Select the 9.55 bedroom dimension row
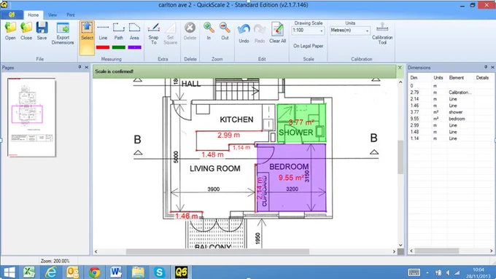This screenshot has height=279, width=496. (x=452, y=119)
